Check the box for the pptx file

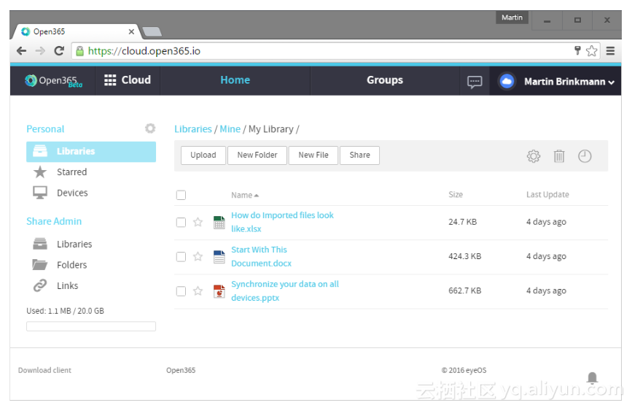point(181,291)
